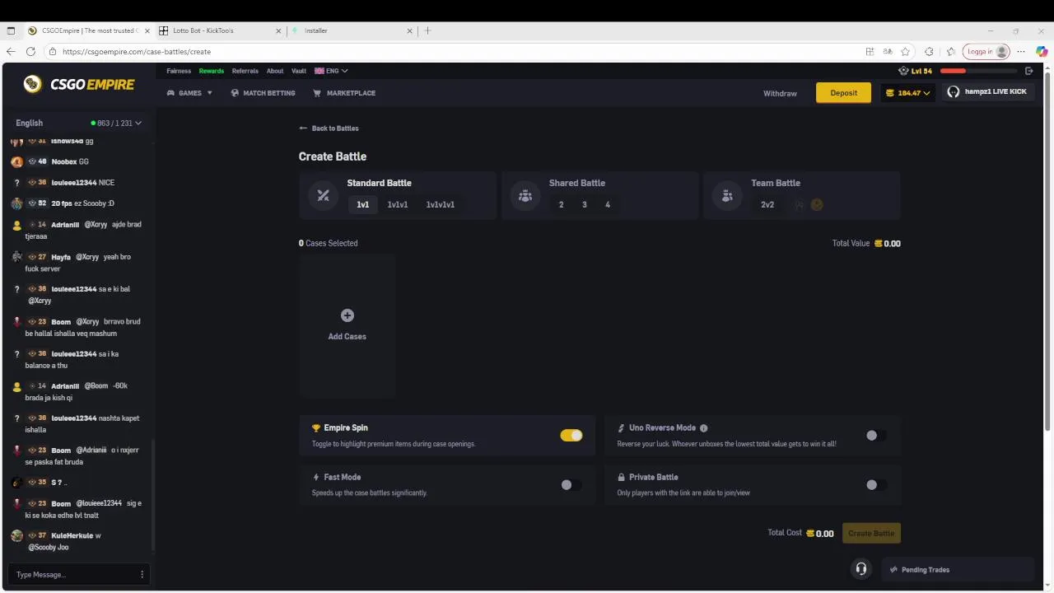The width and height of the screenshot is (1054, 593).
Task: Click the browser address bar URL
Action: tap(137, 51)
